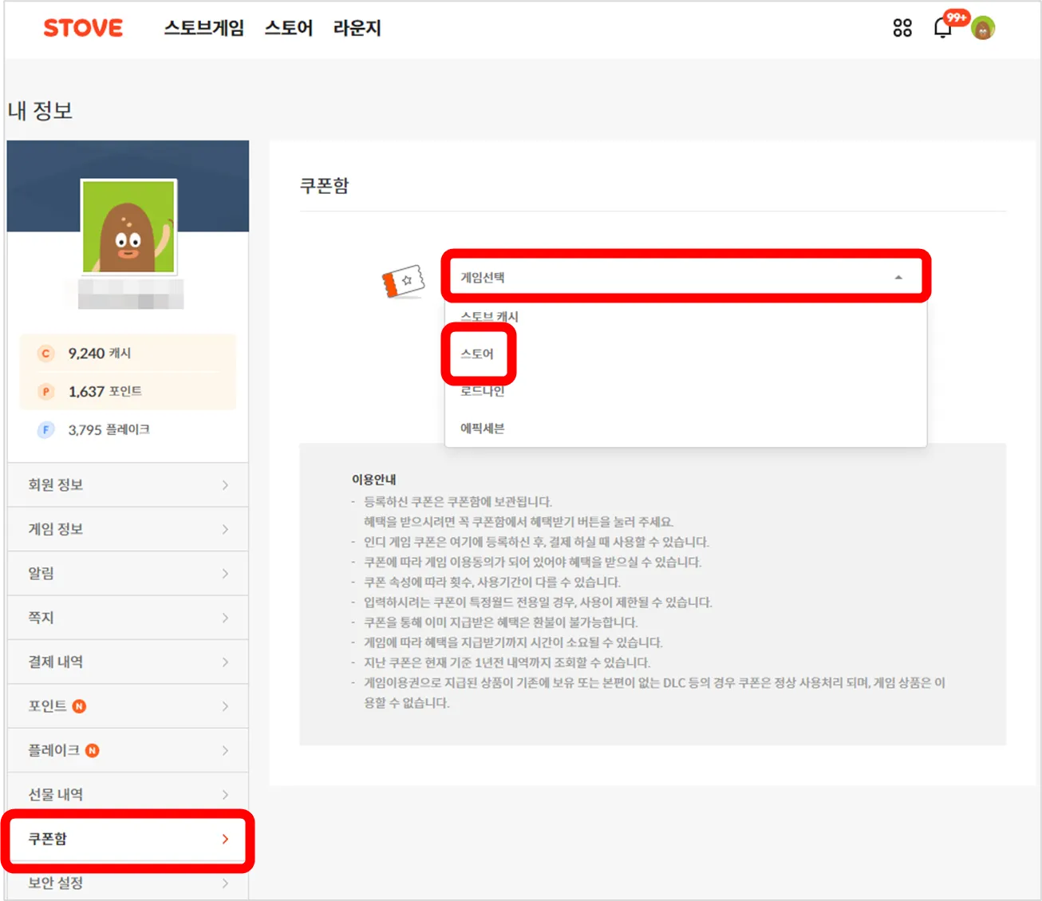Open 플레이크 in the sidebar

(128, 750)
